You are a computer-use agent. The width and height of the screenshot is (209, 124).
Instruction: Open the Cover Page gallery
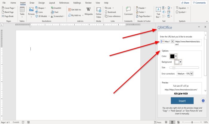(9, 8)
